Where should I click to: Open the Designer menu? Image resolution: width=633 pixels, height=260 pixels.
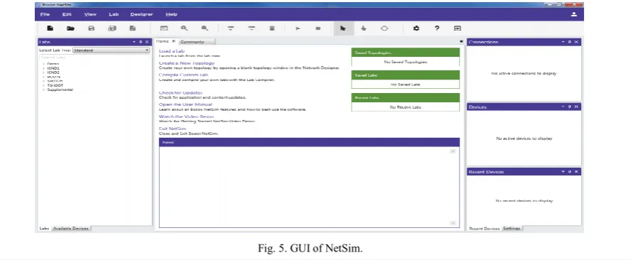point(141,14)
